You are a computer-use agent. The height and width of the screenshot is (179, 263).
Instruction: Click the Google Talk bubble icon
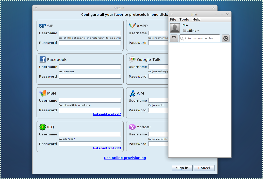(132, 59)
